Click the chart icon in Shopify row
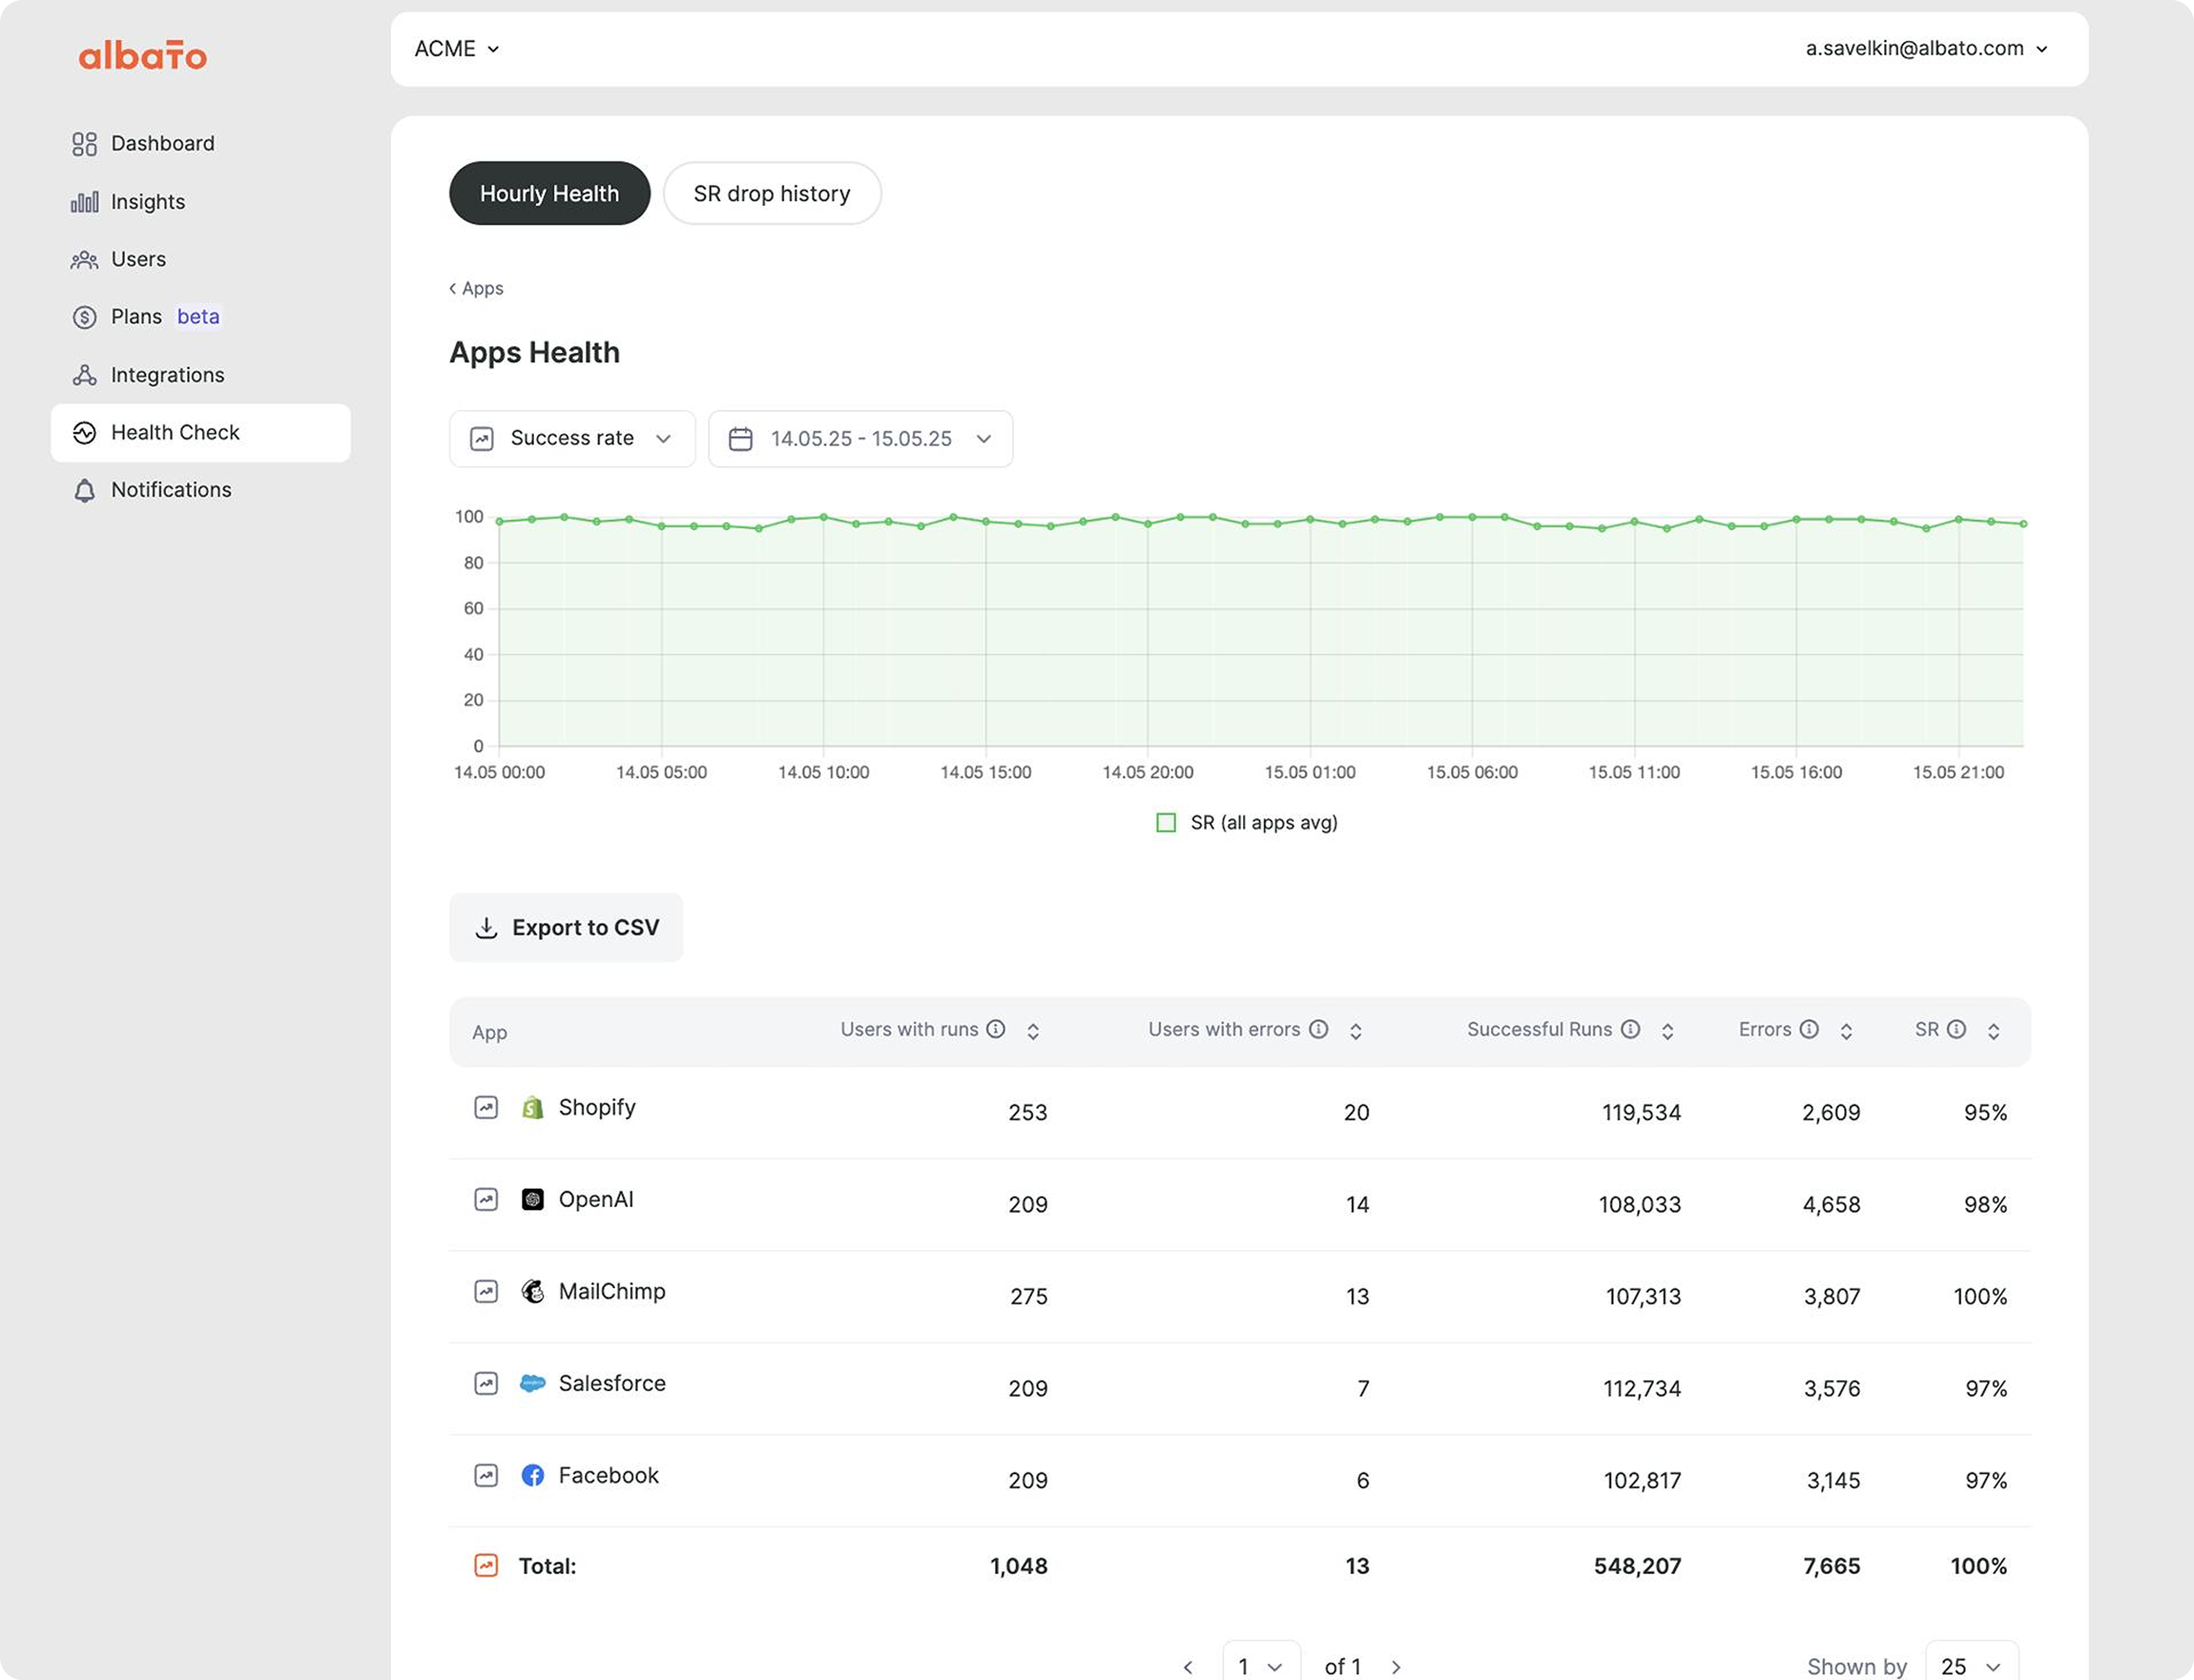This screenshot has width=2194, height=1680. point(486,1107)
